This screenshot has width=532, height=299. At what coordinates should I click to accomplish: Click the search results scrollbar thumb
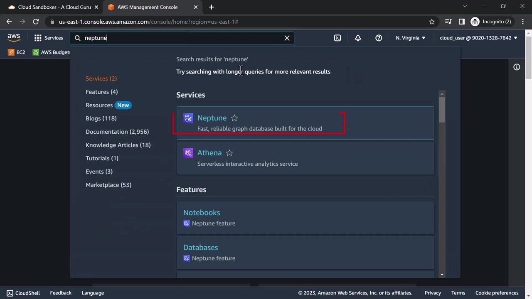pos(442,110)
